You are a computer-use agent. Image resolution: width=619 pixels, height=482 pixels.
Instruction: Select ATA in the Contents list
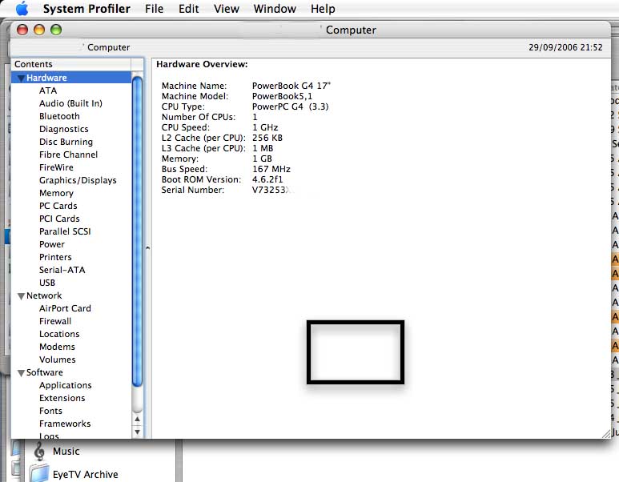coord(48,90)
